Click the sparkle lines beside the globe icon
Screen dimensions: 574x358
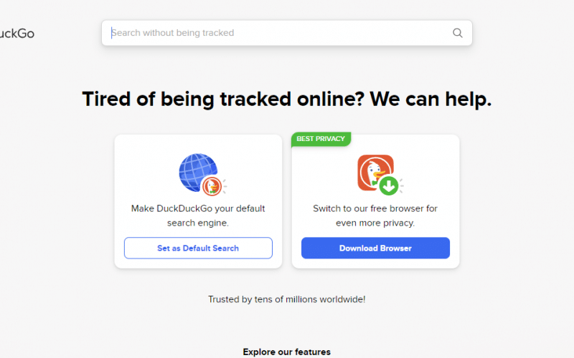225,186
